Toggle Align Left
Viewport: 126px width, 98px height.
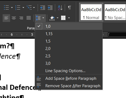(x=6, y=18)
